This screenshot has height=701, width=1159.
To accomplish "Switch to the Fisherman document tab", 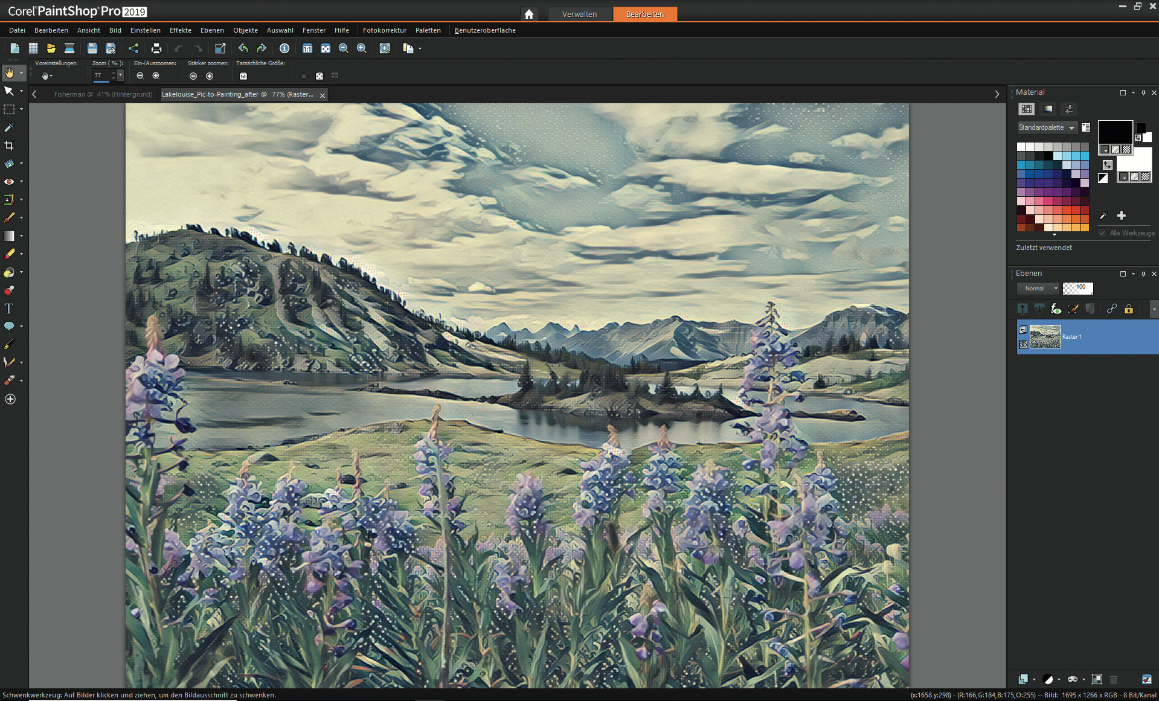I will (103, 94).
